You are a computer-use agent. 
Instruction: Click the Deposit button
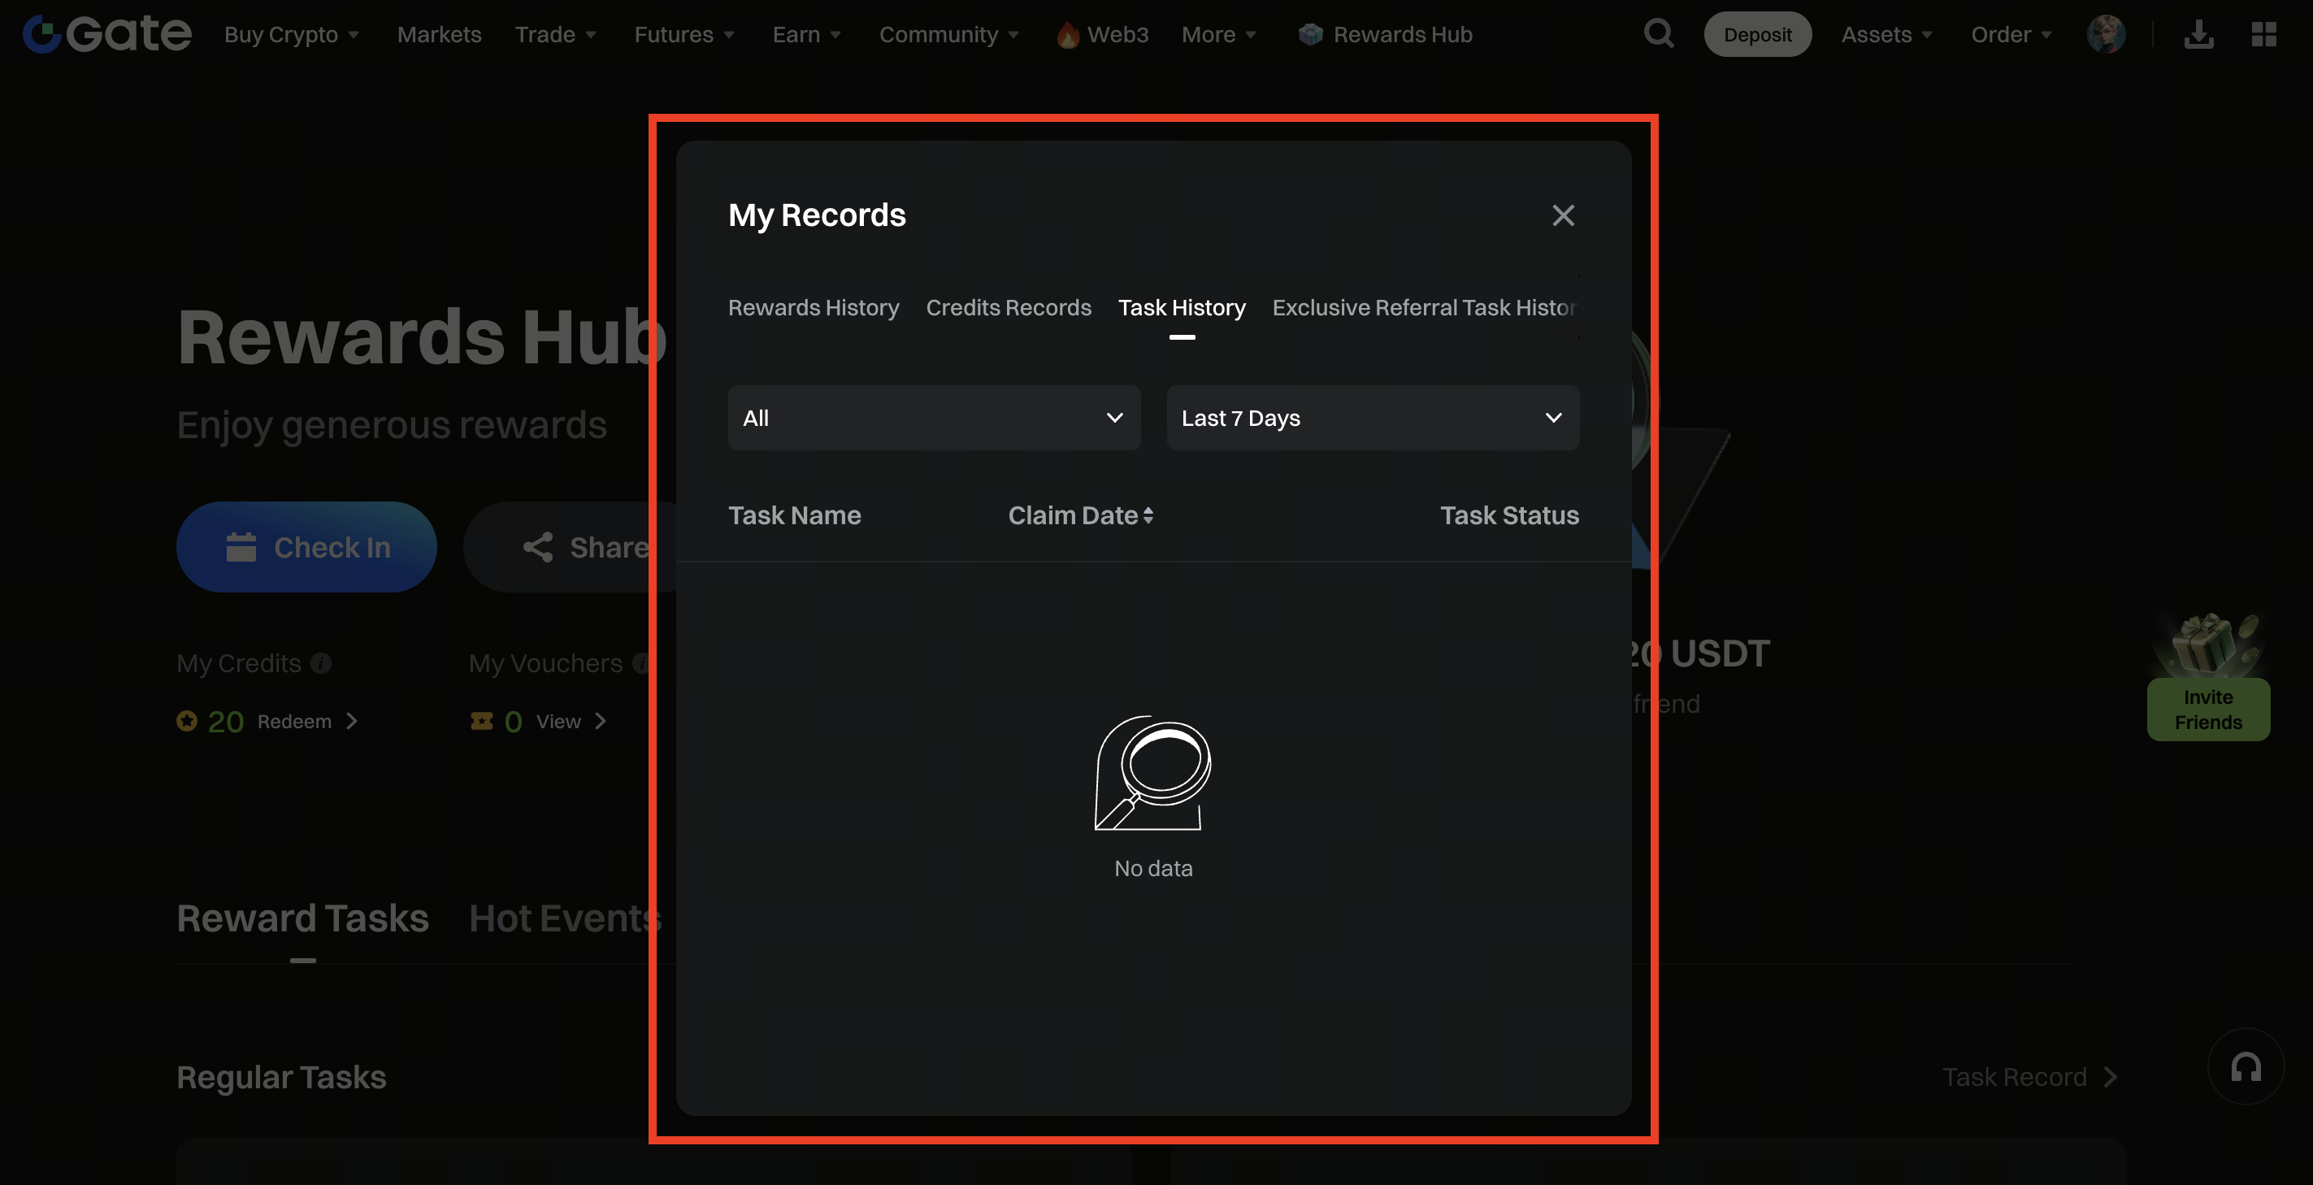point(1757,34)
